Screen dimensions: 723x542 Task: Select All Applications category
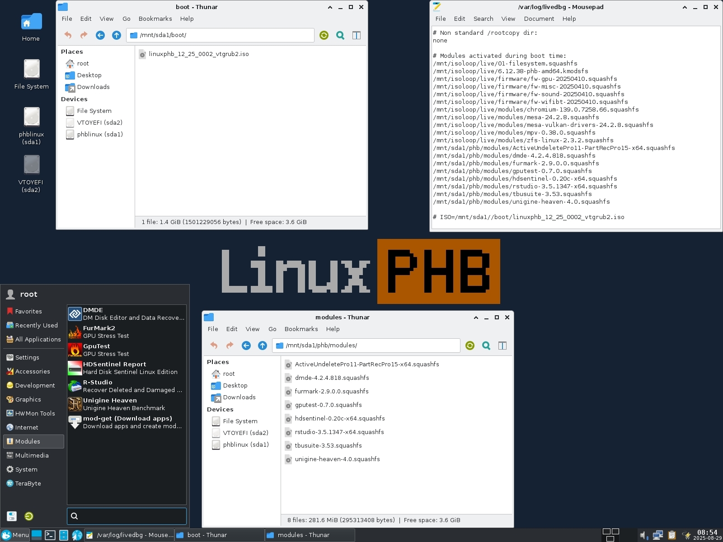click(x=33, y=339)
